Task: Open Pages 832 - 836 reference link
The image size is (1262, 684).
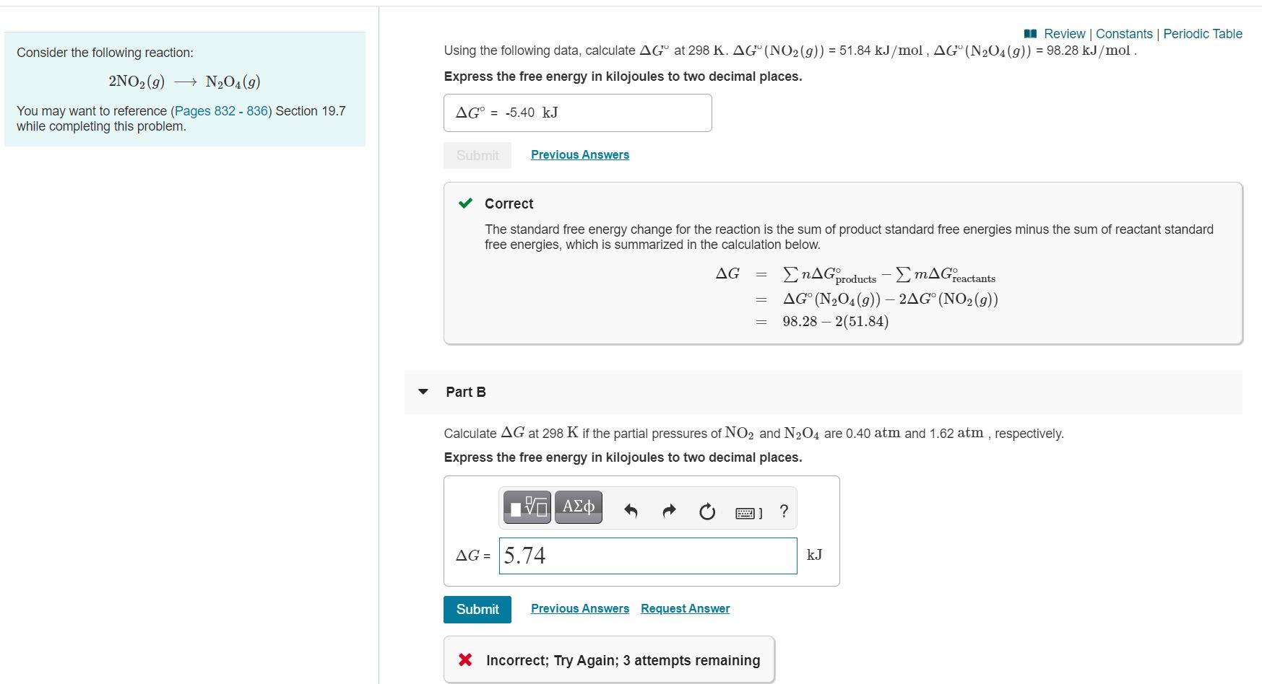Action: [219, 110]
